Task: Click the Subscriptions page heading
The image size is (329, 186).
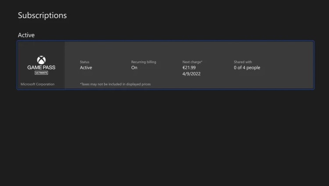Action: [42, 15]
